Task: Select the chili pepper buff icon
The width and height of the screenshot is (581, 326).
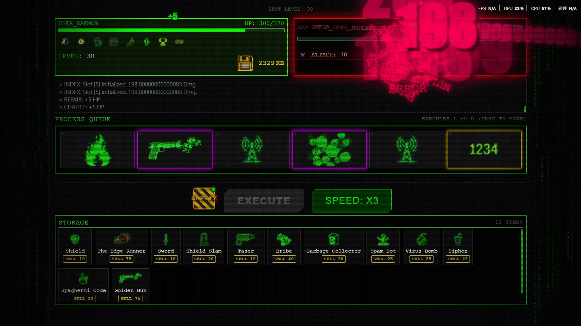Action: [130, 42]
